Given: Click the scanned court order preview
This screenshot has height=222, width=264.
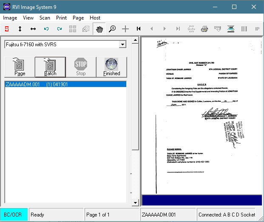Looking at the screenshot, I should pyautogui.click(x=202, y=115).
